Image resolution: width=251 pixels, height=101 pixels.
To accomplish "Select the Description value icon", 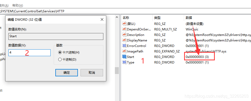I will 124,35.
